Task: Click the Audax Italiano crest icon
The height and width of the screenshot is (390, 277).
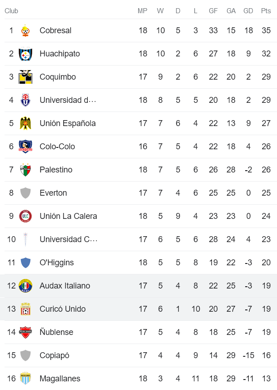Action: (25, 286)
